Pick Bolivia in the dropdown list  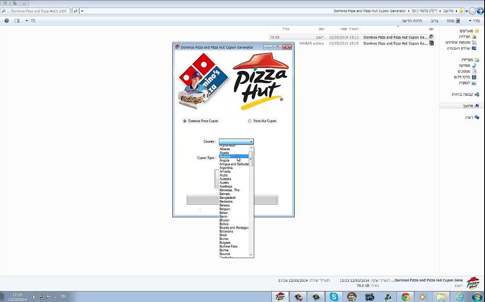[234, 224]
